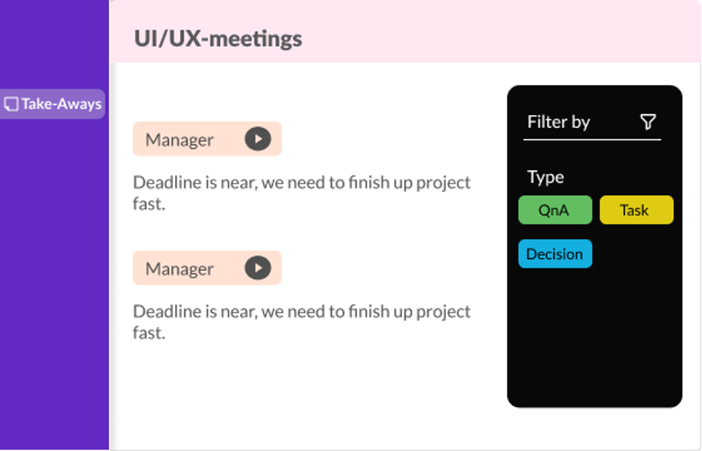
Task: Toggle the green QnA type filter
Action: point(555,210)
